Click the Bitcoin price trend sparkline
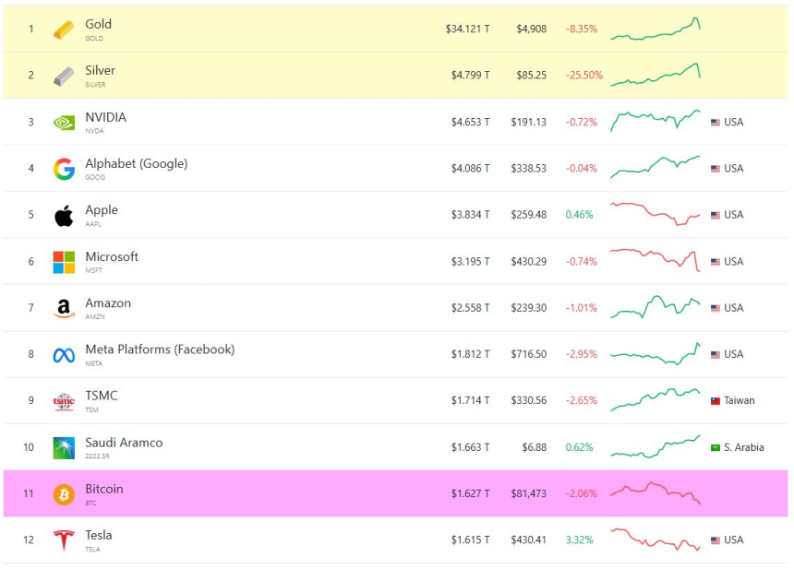 [655, 492]
